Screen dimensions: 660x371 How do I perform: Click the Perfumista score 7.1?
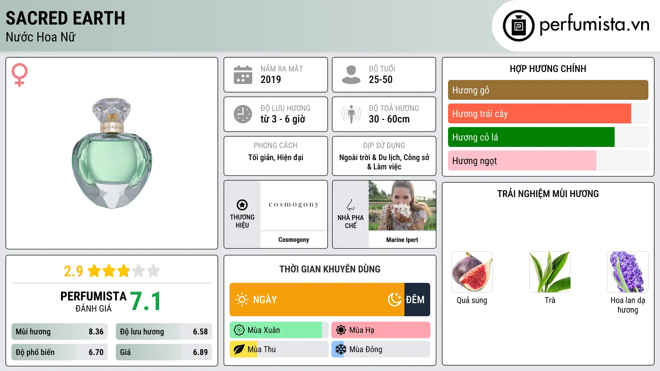[x=146, y=301]
